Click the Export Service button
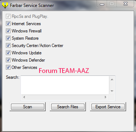 coord(108,107)
